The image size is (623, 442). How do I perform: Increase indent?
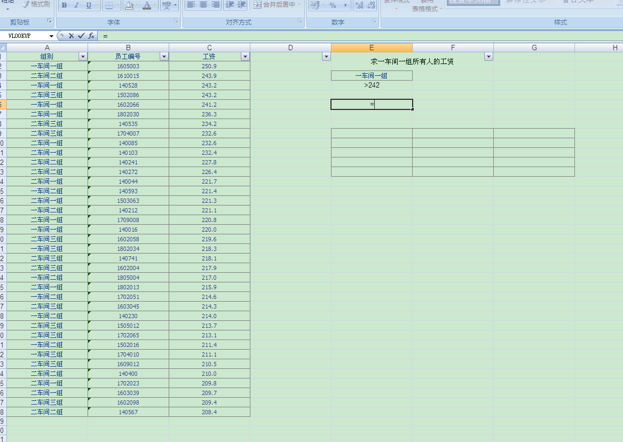(242, 5)
